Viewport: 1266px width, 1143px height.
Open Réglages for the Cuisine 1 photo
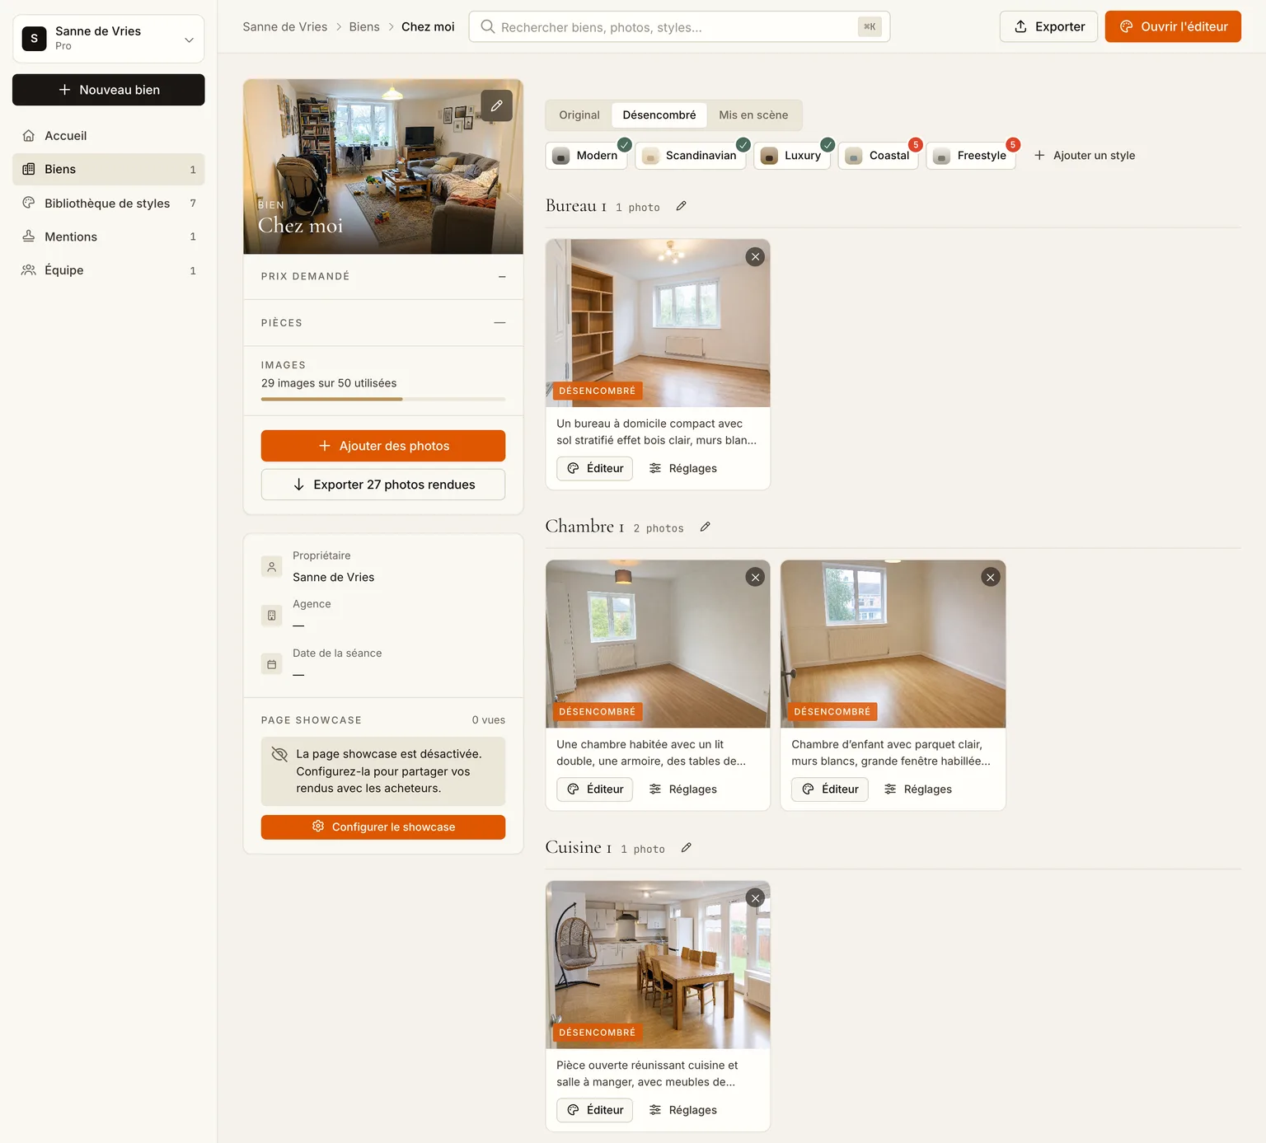[683, 1110]
